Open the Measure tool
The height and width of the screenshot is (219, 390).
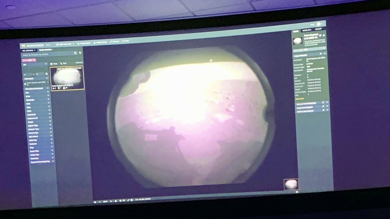click(x=116, y=42)
